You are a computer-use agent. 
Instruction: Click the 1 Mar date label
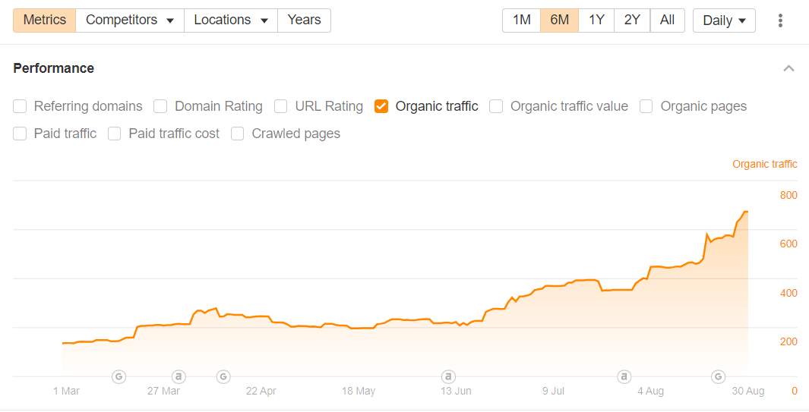(66, 391)
